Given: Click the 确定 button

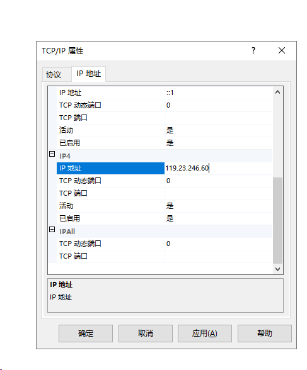Looking at the screenshot, I should point(86,334).
